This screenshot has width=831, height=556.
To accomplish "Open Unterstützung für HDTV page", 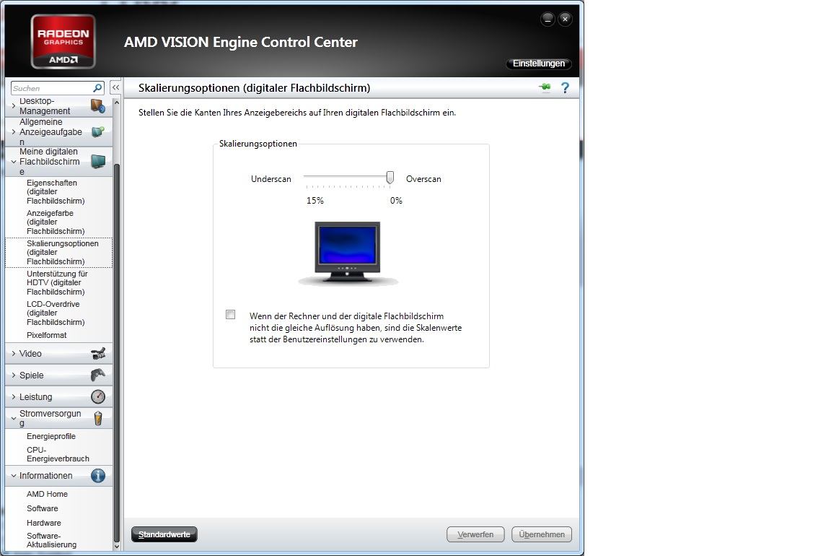I will click(57, 282).
